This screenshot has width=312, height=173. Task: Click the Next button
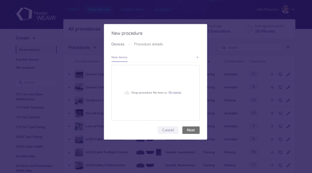pos(191,130)
